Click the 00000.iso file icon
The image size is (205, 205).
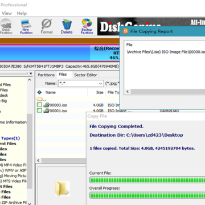(46, 105)
